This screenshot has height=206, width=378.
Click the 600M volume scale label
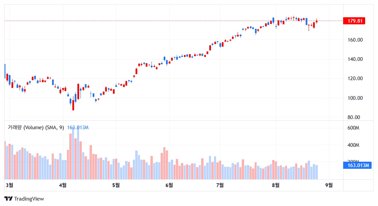coord(353,128)
